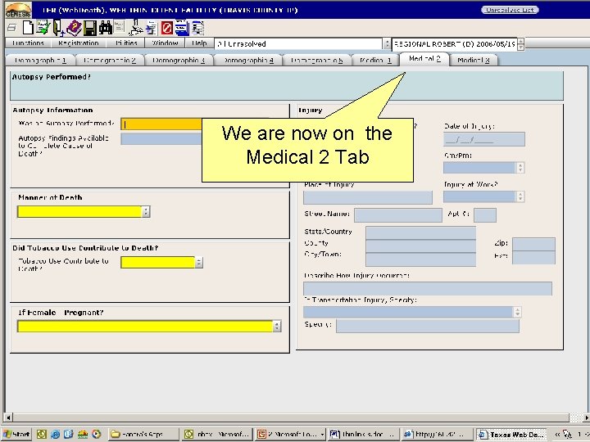Open the Manner of Death dropdown

click(x=146, y=212)
